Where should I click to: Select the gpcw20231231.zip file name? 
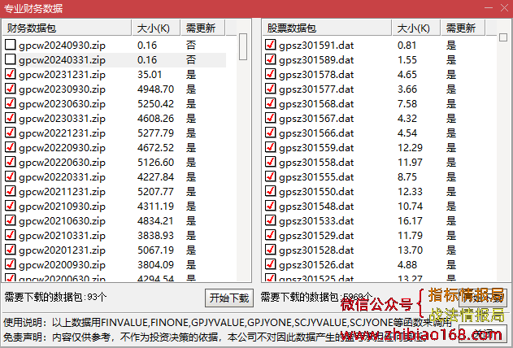[62, 75]
